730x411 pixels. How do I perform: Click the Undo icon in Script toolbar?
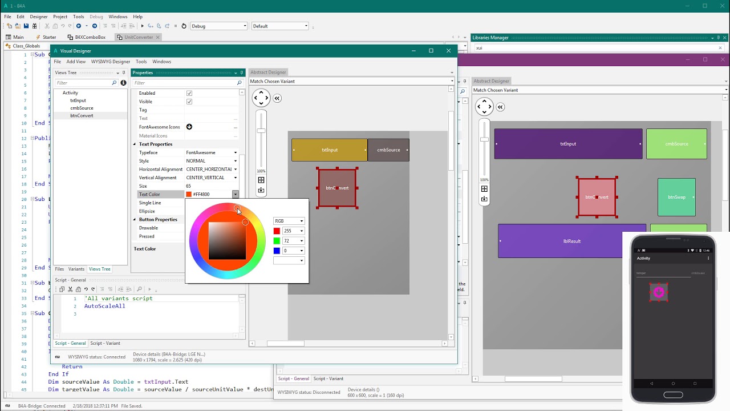(86, 289)
